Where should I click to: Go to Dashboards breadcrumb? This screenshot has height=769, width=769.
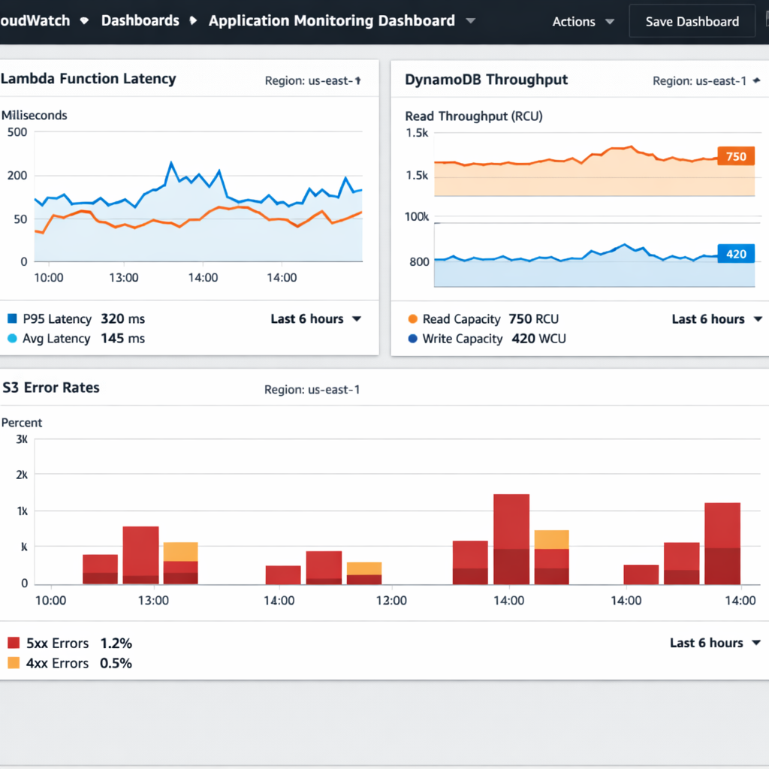coord(140,20)
